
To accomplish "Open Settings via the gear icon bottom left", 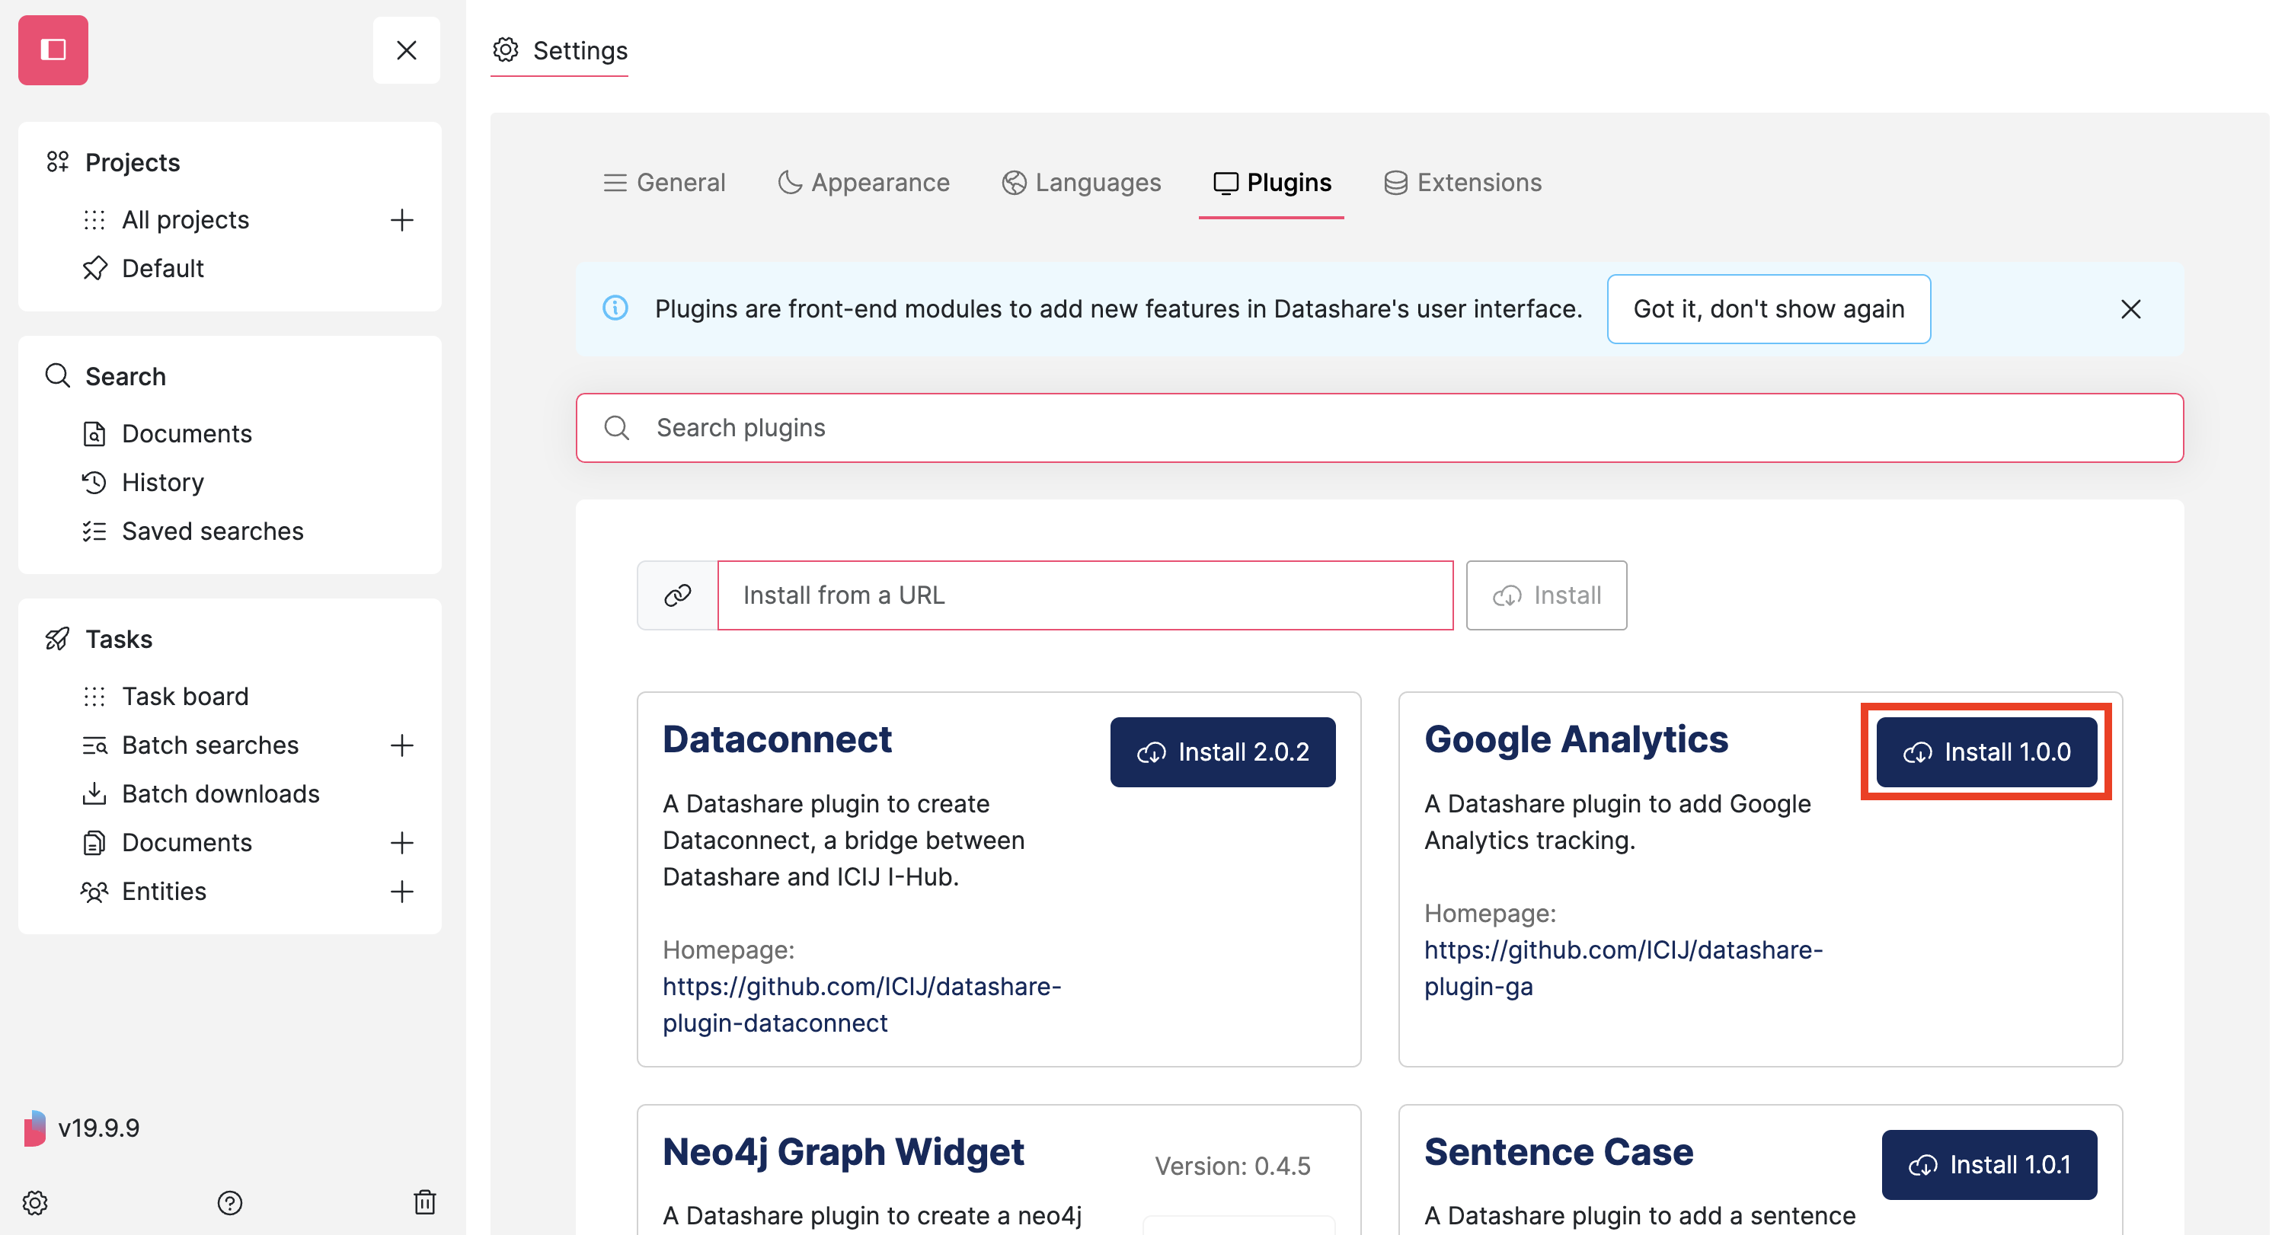I will pos(36,1203).
